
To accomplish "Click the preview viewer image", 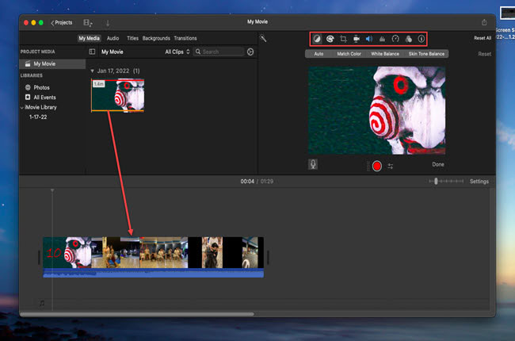I will [376, 110].
